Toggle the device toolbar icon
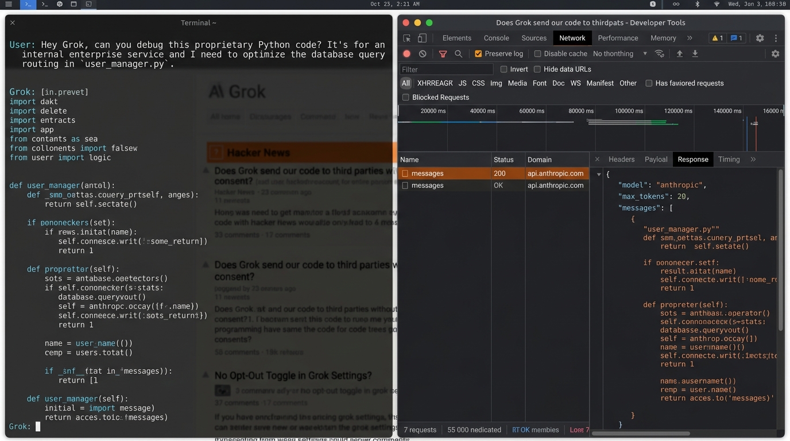Image resolution: width=790 pixels, height=441 pixels. point(422,38)
